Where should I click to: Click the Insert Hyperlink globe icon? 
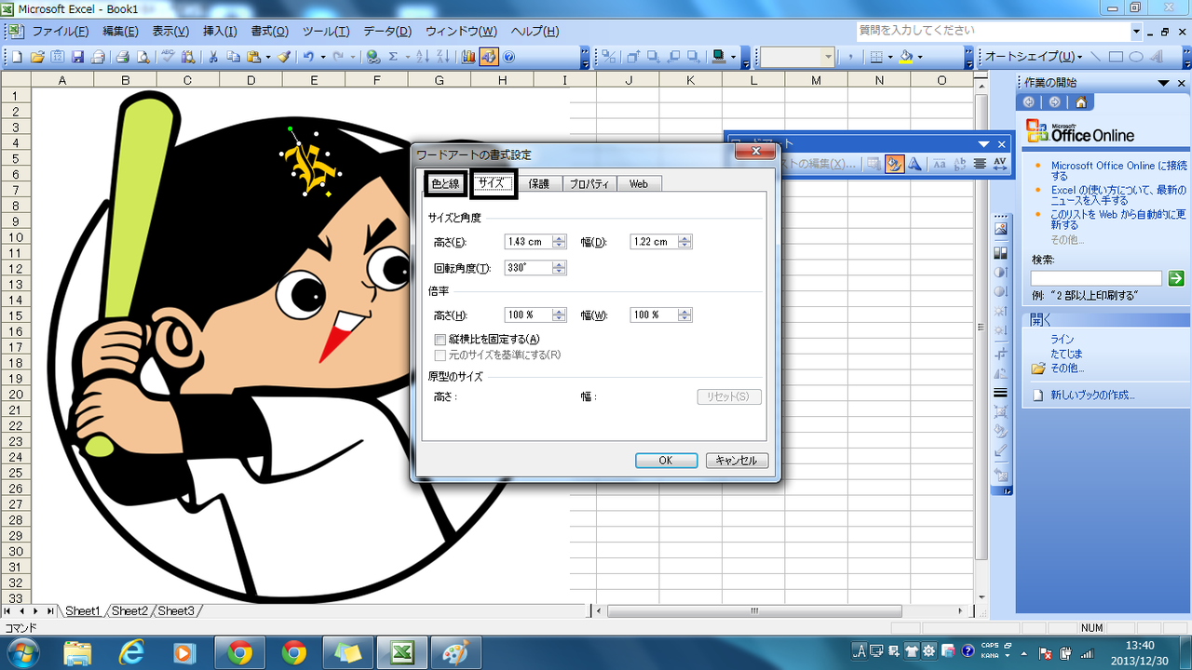[x=372, y=57]
